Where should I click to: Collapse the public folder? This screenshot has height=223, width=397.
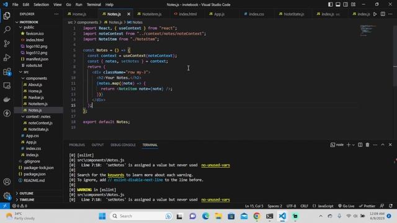(20, 27)
